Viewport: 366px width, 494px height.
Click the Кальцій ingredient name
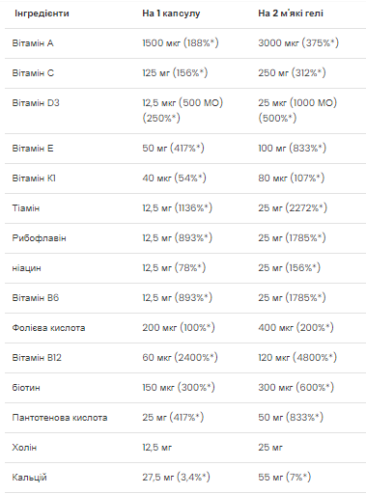pos(30,478)
